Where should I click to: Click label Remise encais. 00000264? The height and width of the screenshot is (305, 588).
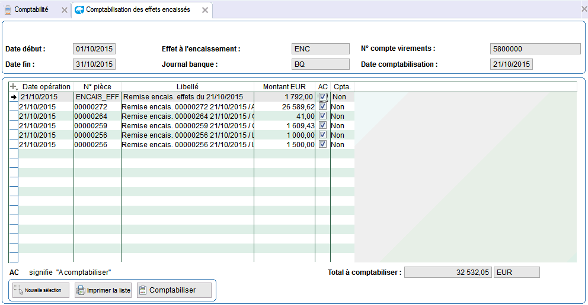tap(187, 116)
